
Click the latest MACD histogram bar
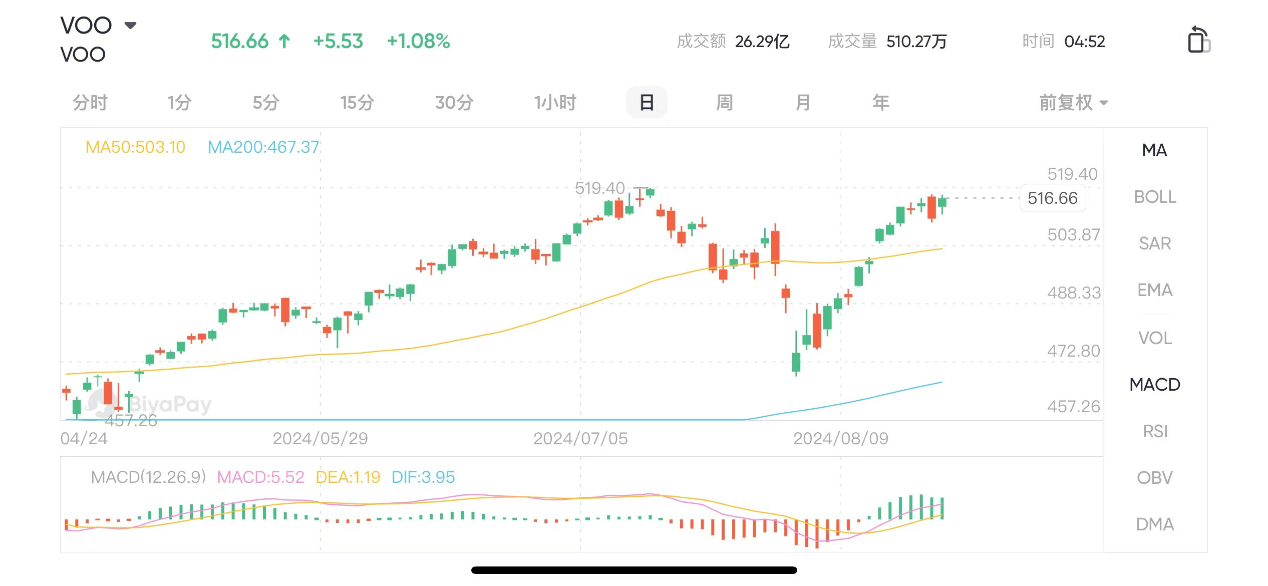pos(942,508)
